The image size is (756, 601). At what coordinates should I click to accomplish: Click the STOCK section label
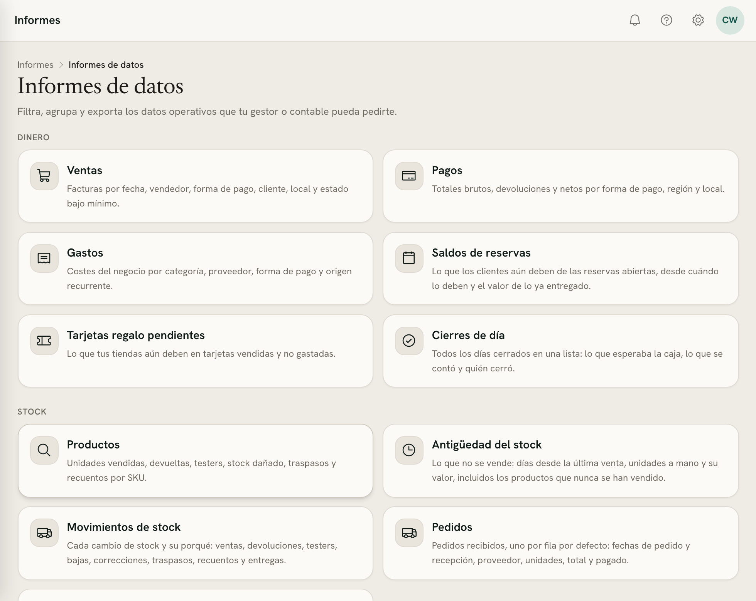pyautogui.click(x=32, y=412)
